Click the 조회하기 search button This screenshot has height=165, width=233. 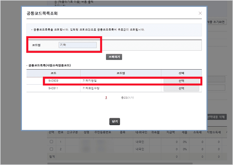[114, 57]
